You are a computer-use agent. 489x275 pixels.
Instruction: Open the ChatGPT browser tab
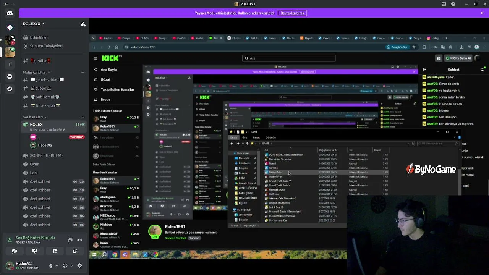click(x=235, y=38)
